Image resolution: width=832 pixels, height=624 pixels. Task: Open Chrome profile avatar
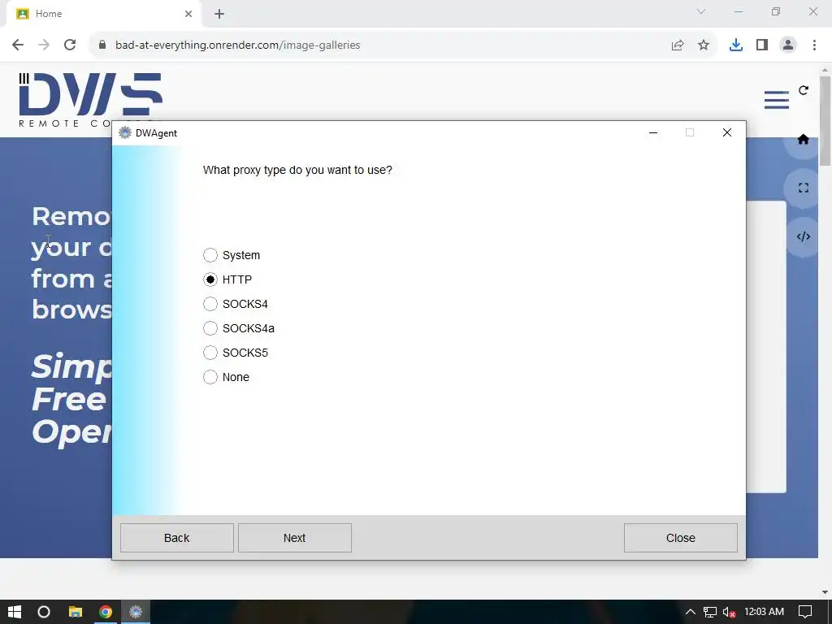click(788, 45)
